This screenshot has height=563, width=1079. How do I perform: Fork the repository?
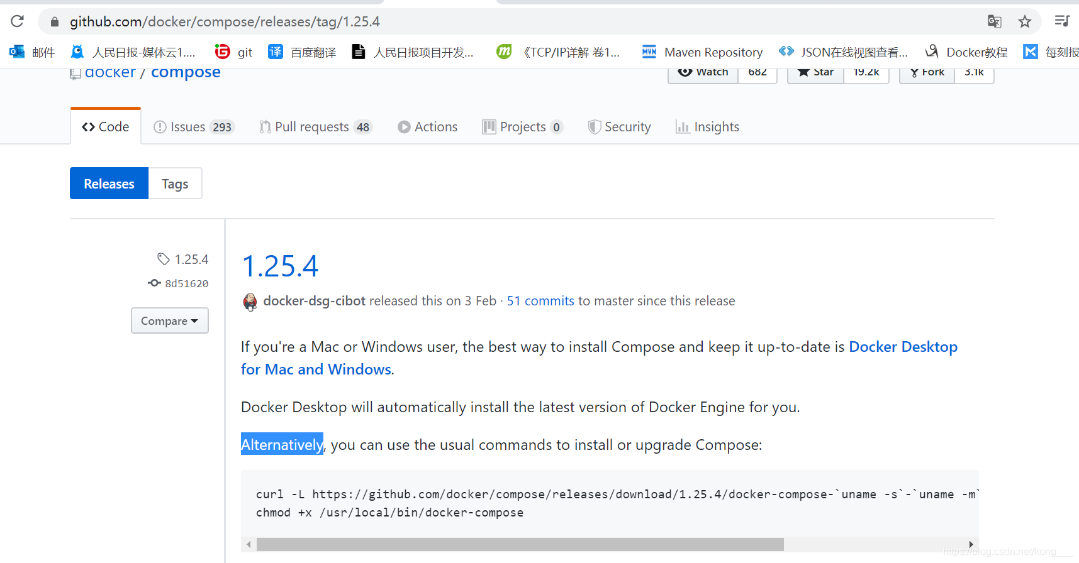click(x=927, y=74)
